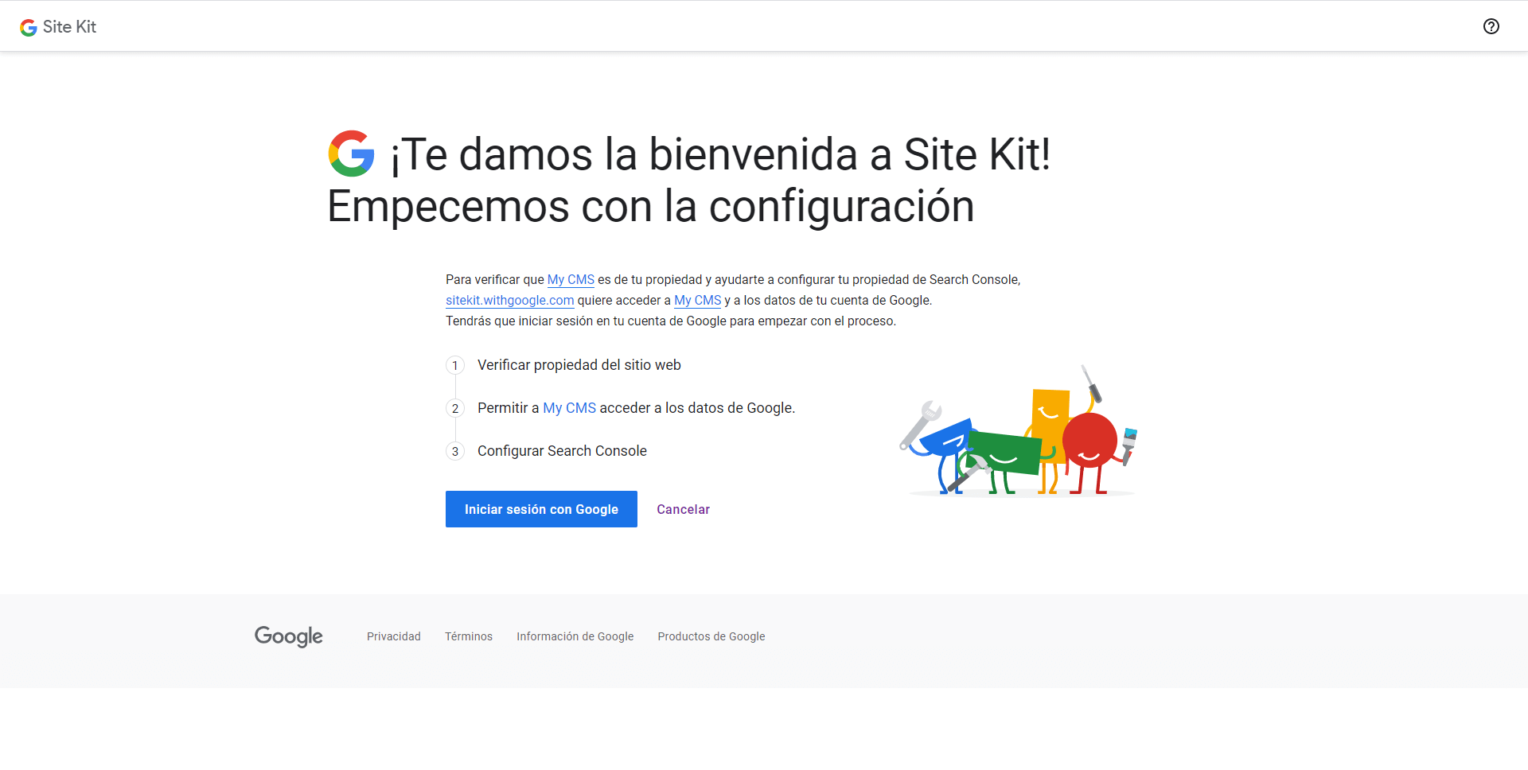Click the Google footer logo
This screenshot has width=1528, height=770.
coord(288,636)
